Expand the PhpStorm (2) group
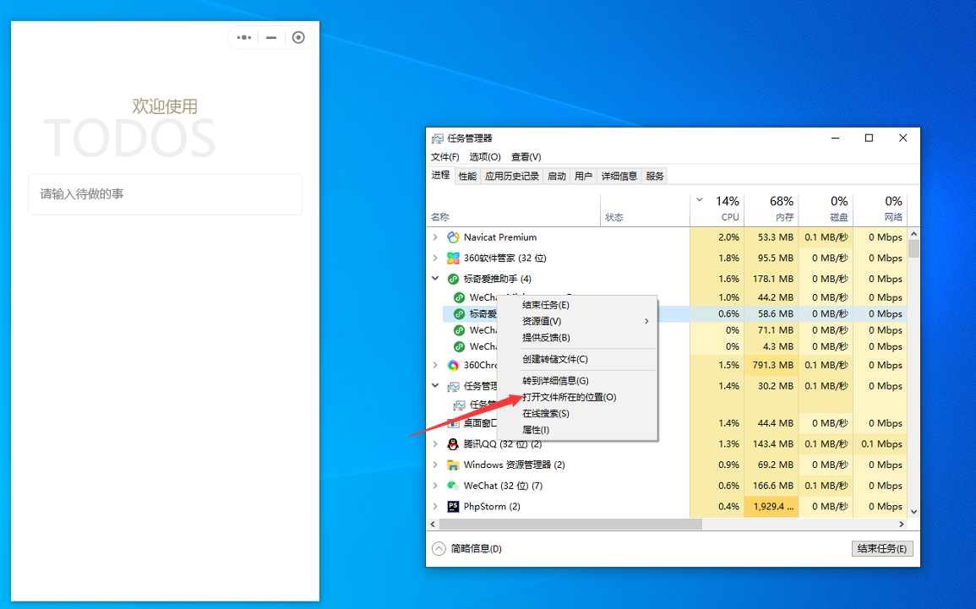Screen dimensions: 976x609 [435, 506]
